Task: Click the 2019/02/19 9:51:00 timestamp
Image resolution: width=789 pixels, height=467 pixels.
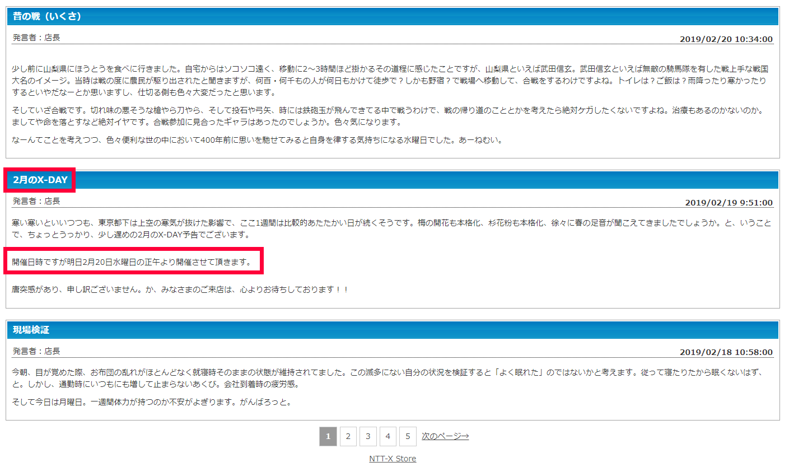Action: (729, 203)
